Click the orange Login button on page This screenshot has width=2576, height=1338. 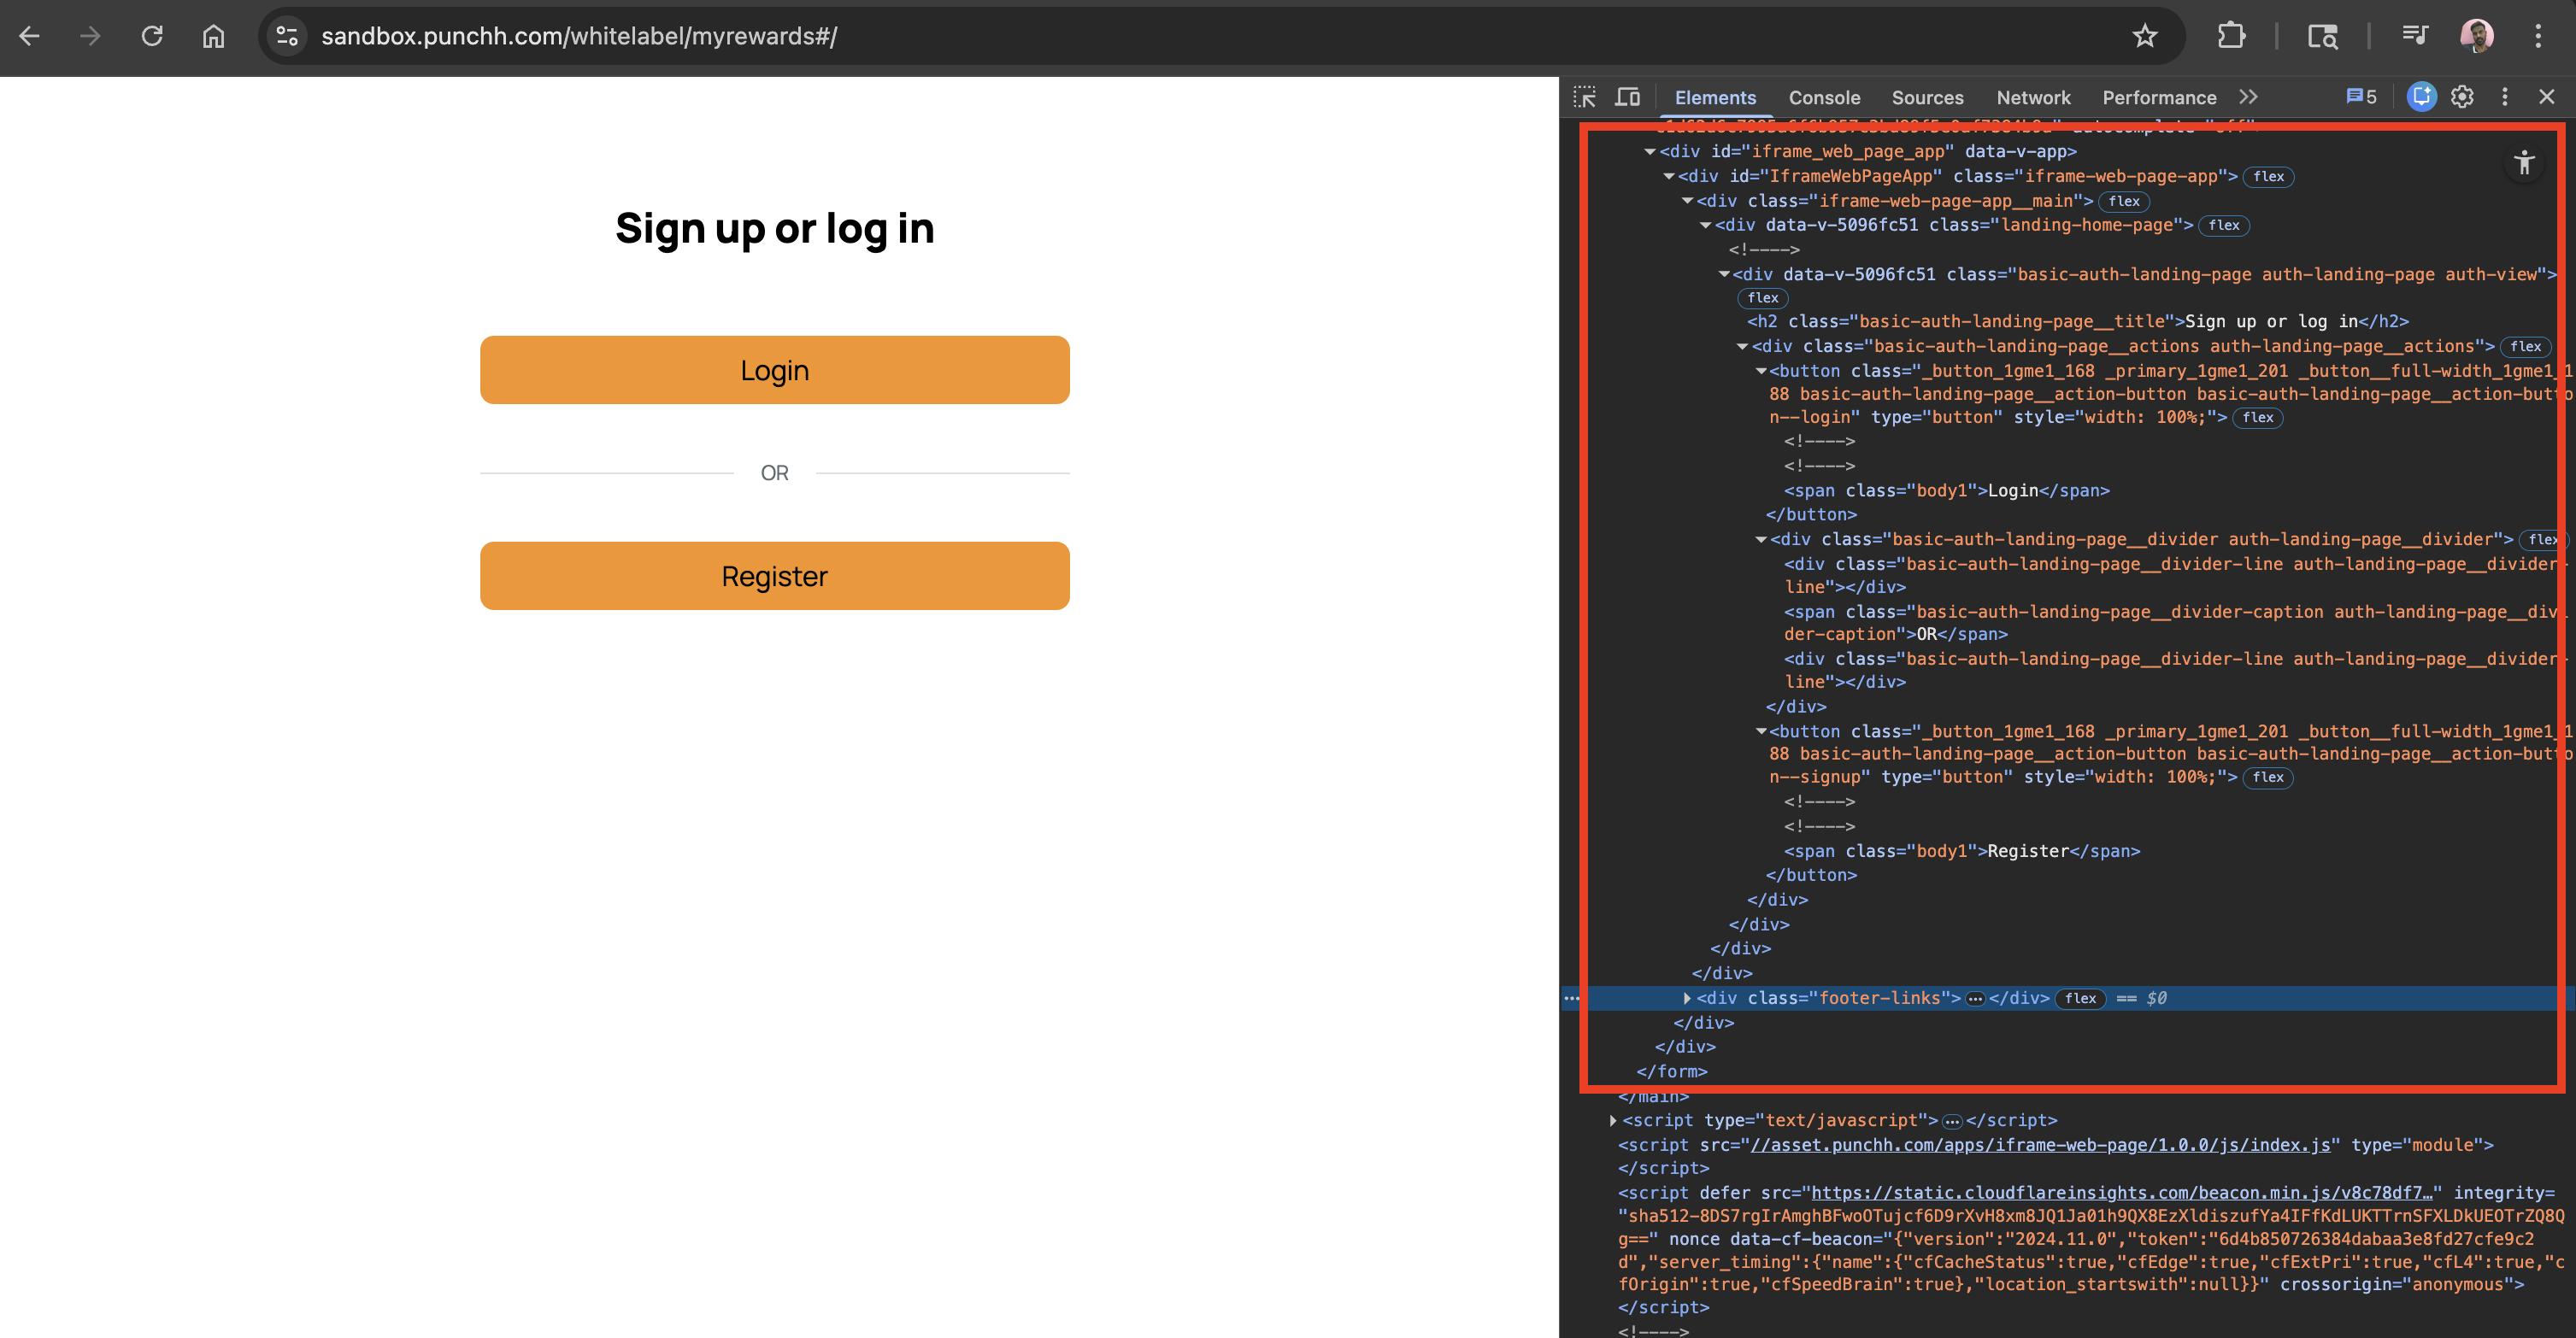pyautogui.click(x=774, y=370)
